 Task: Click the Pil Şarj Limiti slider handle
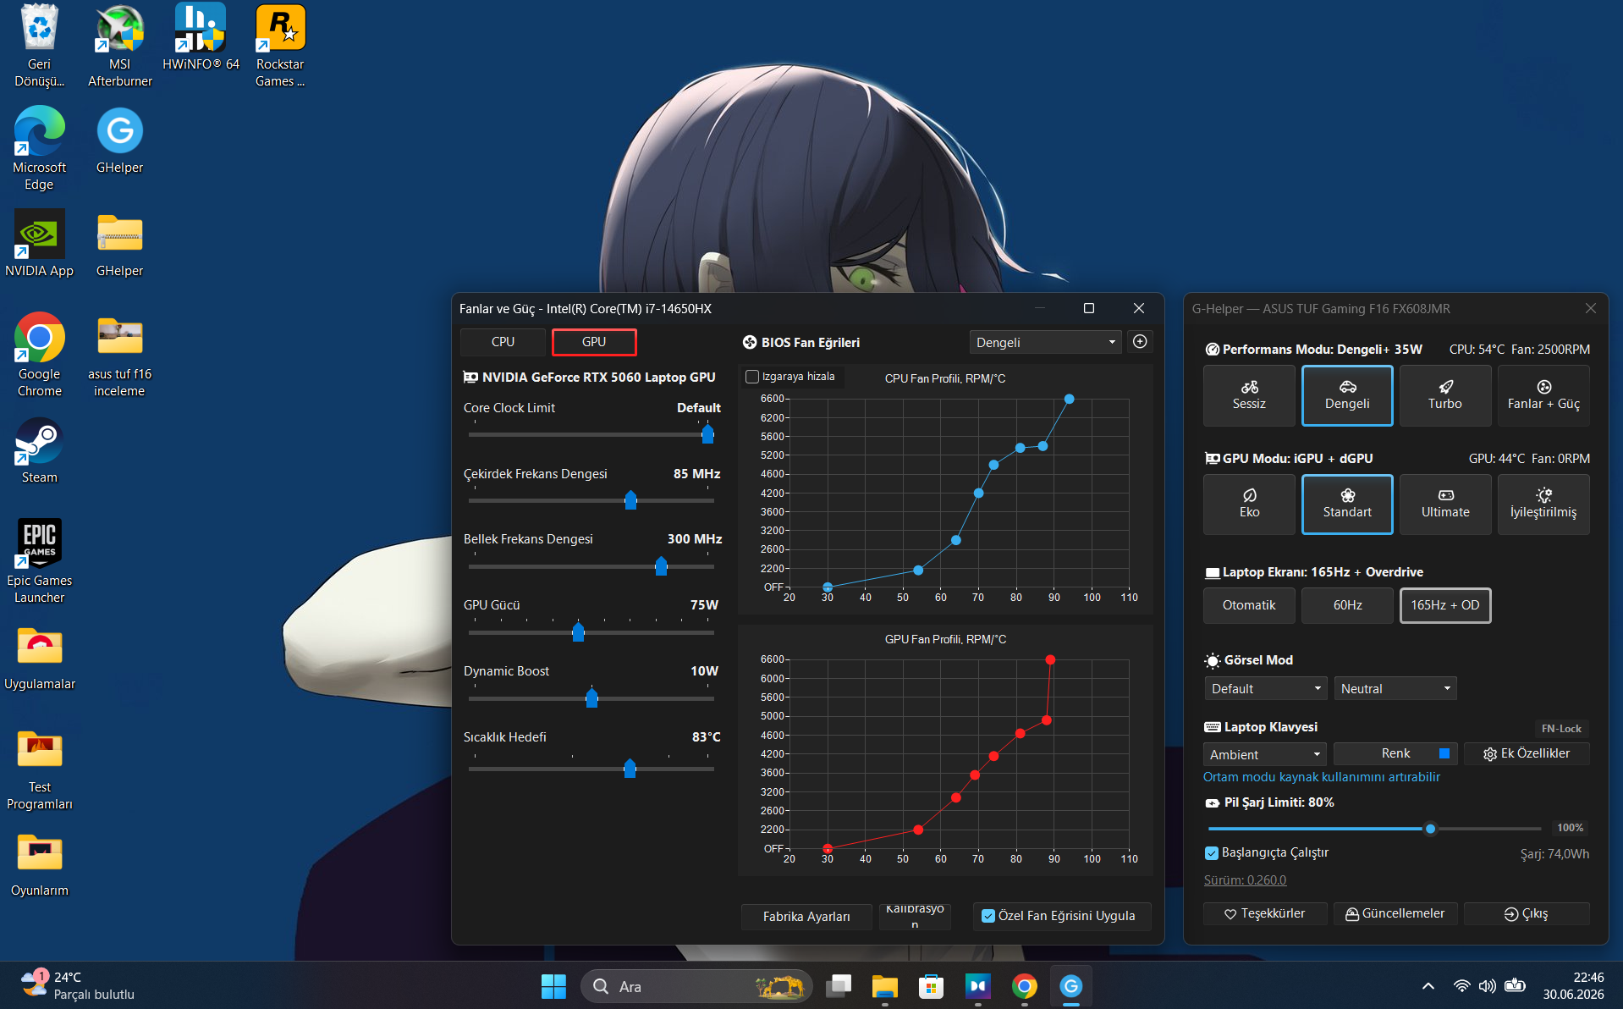pyautogui.click(x=1430, y=829)
